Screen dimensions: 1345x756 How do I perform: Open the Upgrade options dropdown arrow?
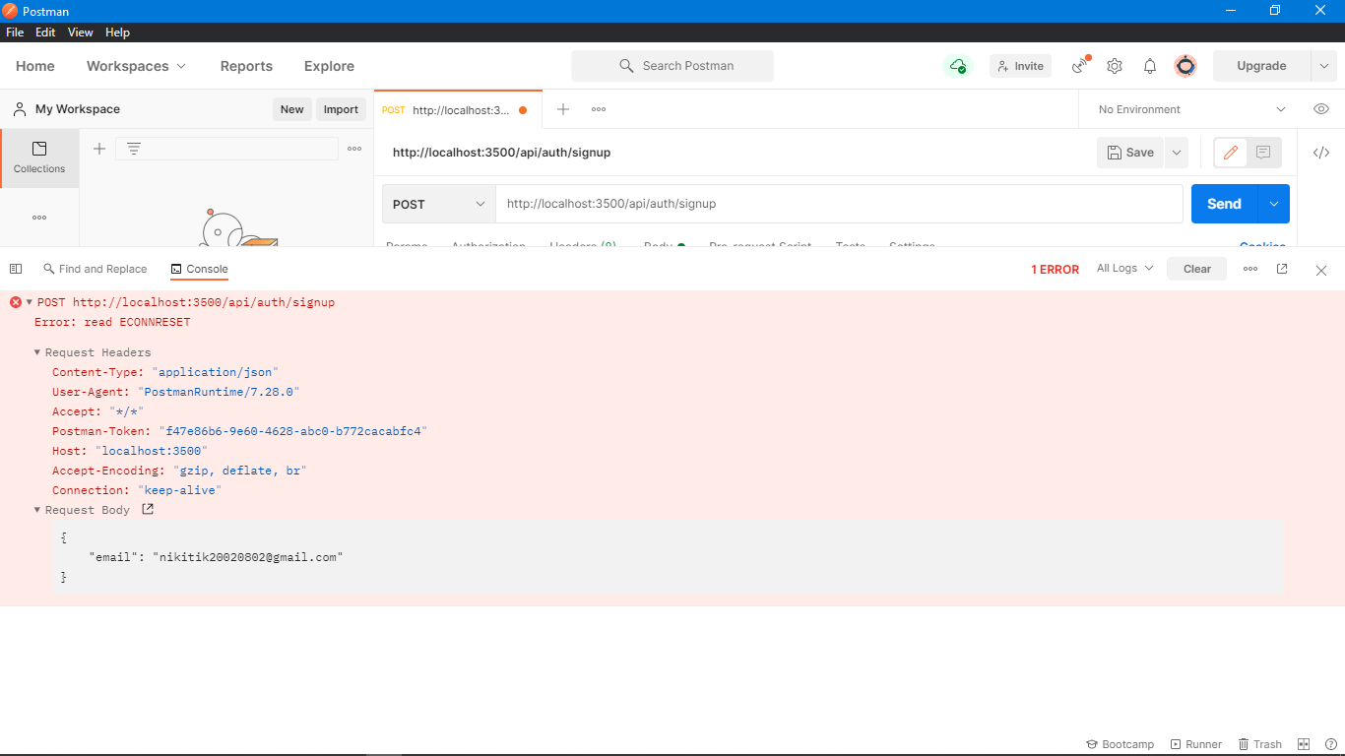pyautogui.click(x=1323, y=66)
